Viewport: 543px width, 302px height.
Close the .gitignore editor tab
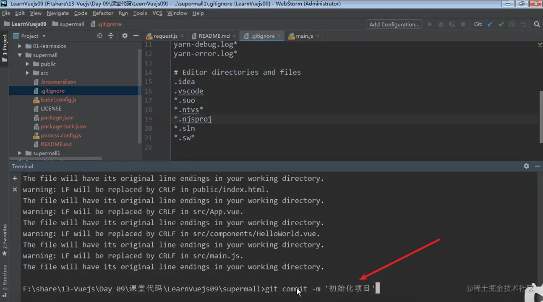coord(279,36)
